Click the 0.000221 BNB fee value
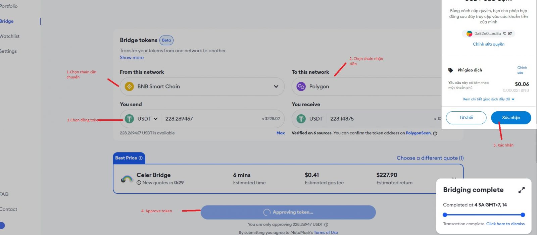Image resolution: width=537 pixels, height=235 pixels. click(516, 91)
